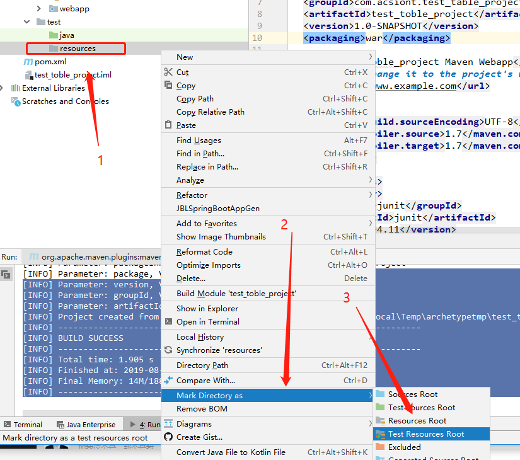
Task: Click the Test Resources Root folder icon
Action: click(380, 434)
